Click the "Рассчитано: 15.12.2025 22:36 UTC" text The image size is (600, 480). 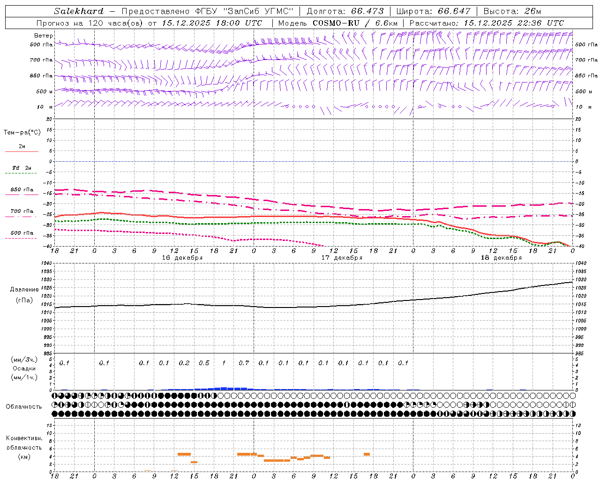pos(487,23)
